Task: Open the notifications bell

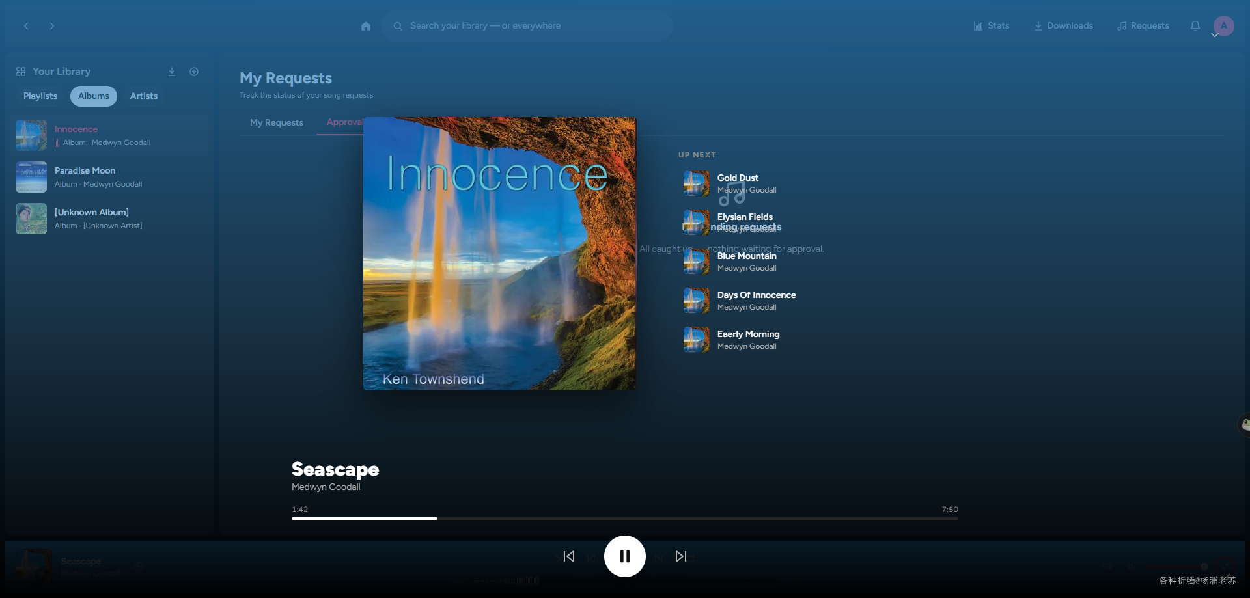Action: (1195, 26)
